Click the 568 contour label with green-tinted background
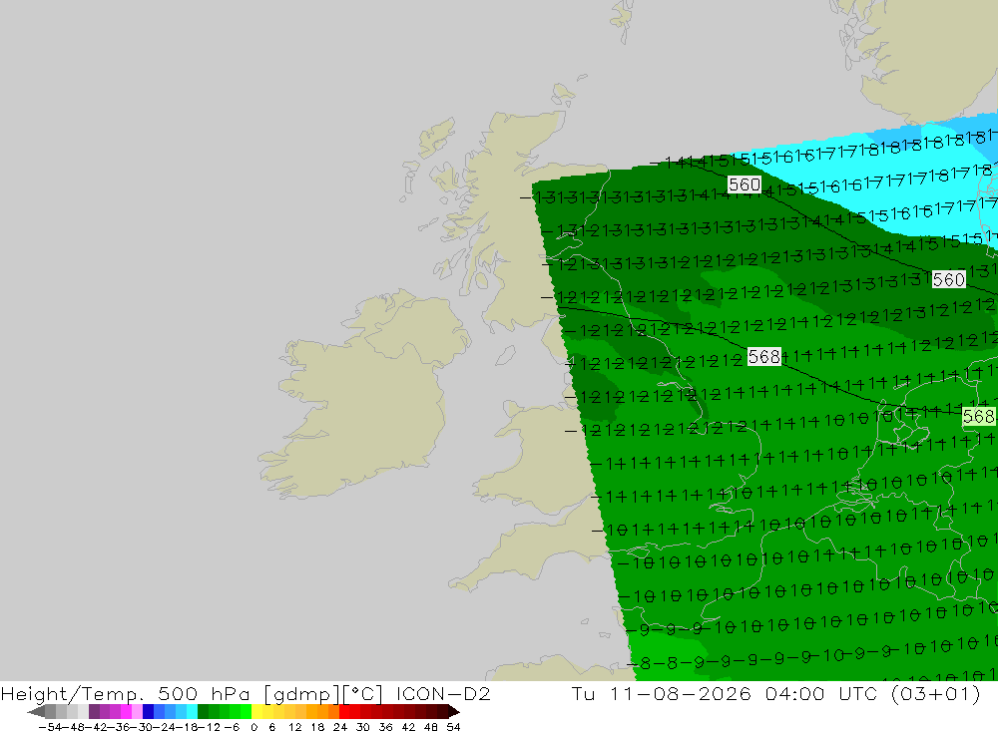998x731 pixels. [x=978, y=416]
